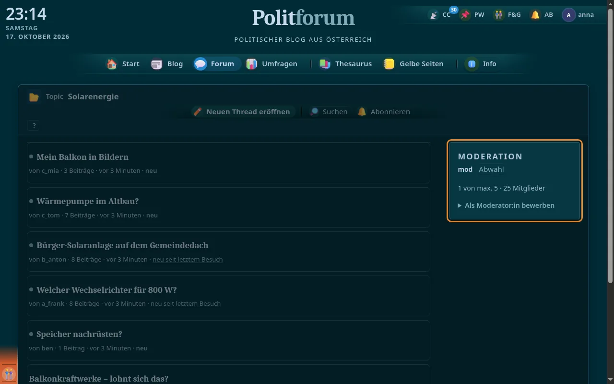Click the Gelbe Seiten notebook icon
The height and width of the screenshot is (384, 614).
(389, 64)
